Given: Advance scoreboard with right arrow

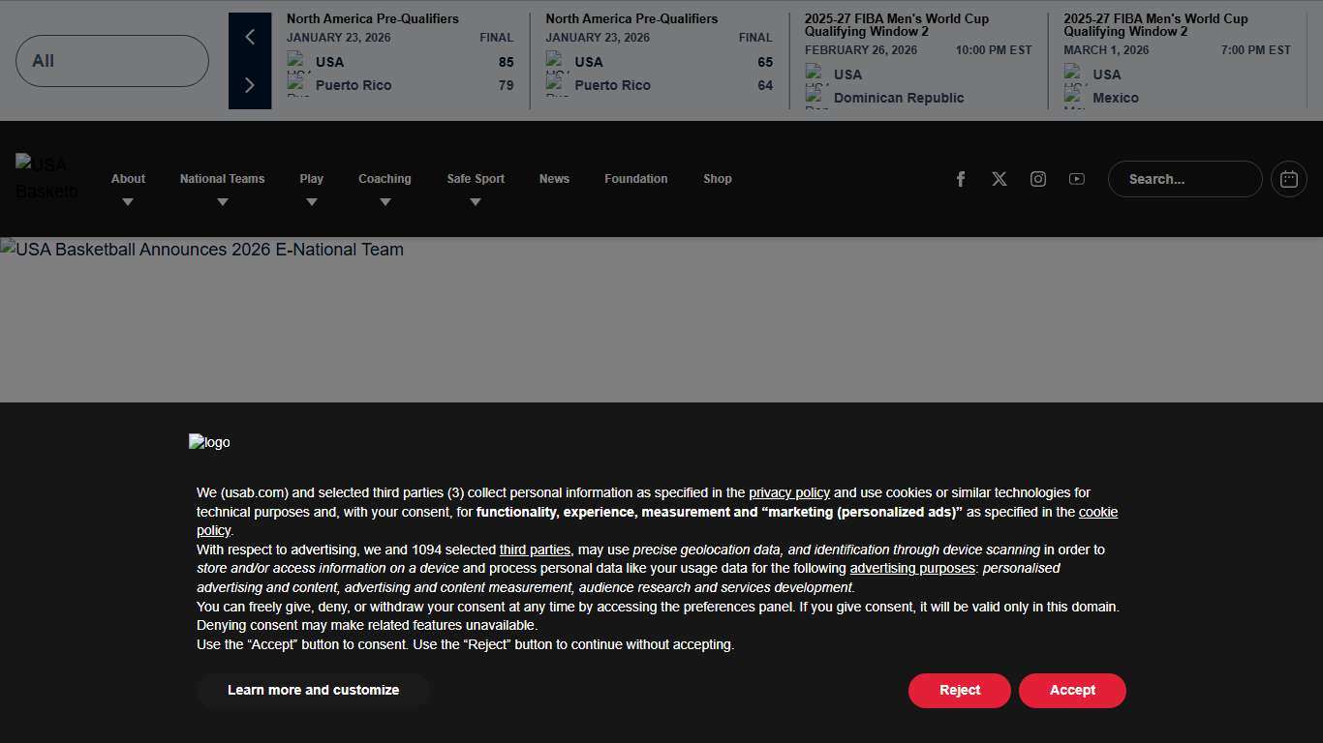Looking at the screenshot, I should [x=250, y=85].
